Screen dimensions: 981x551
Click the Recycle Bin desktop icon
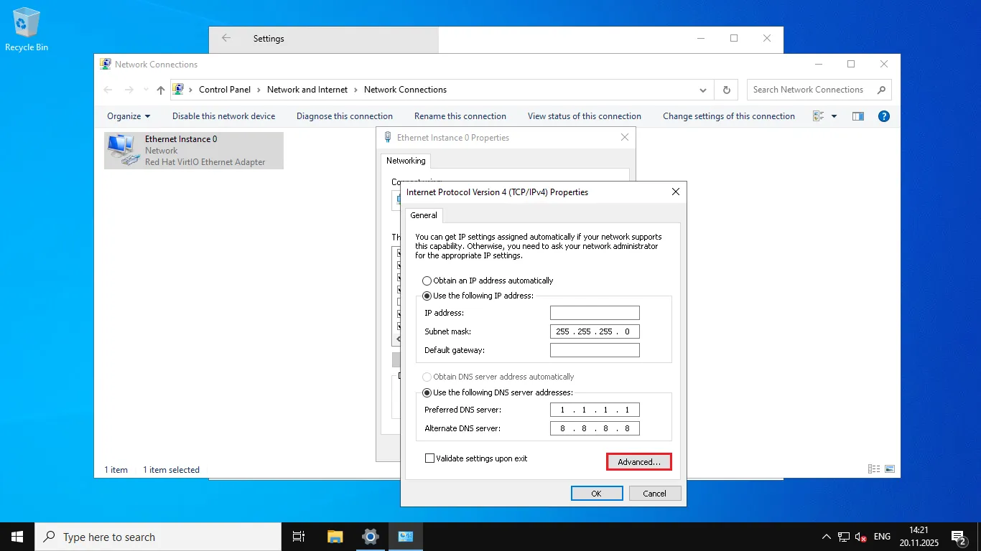27,29
